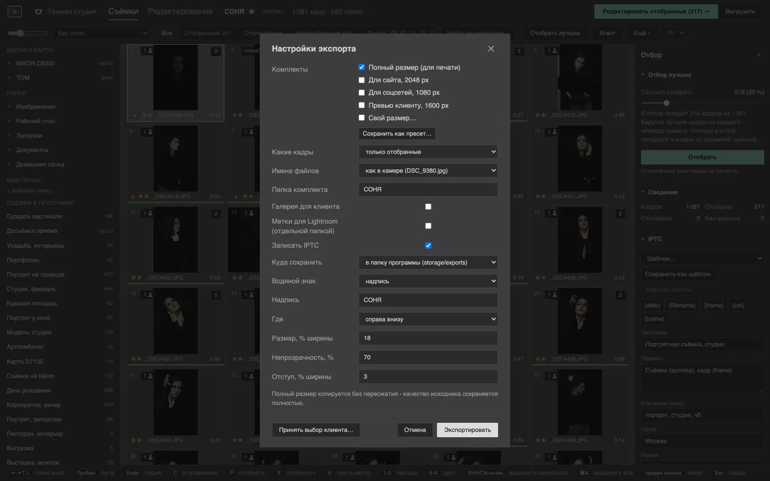
Task: Open the Где watermark position dropdown
Action: point(428,319)
